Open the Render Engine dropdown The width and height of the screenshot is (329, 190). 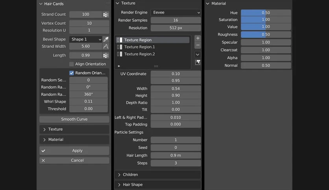tap(176, 13)
